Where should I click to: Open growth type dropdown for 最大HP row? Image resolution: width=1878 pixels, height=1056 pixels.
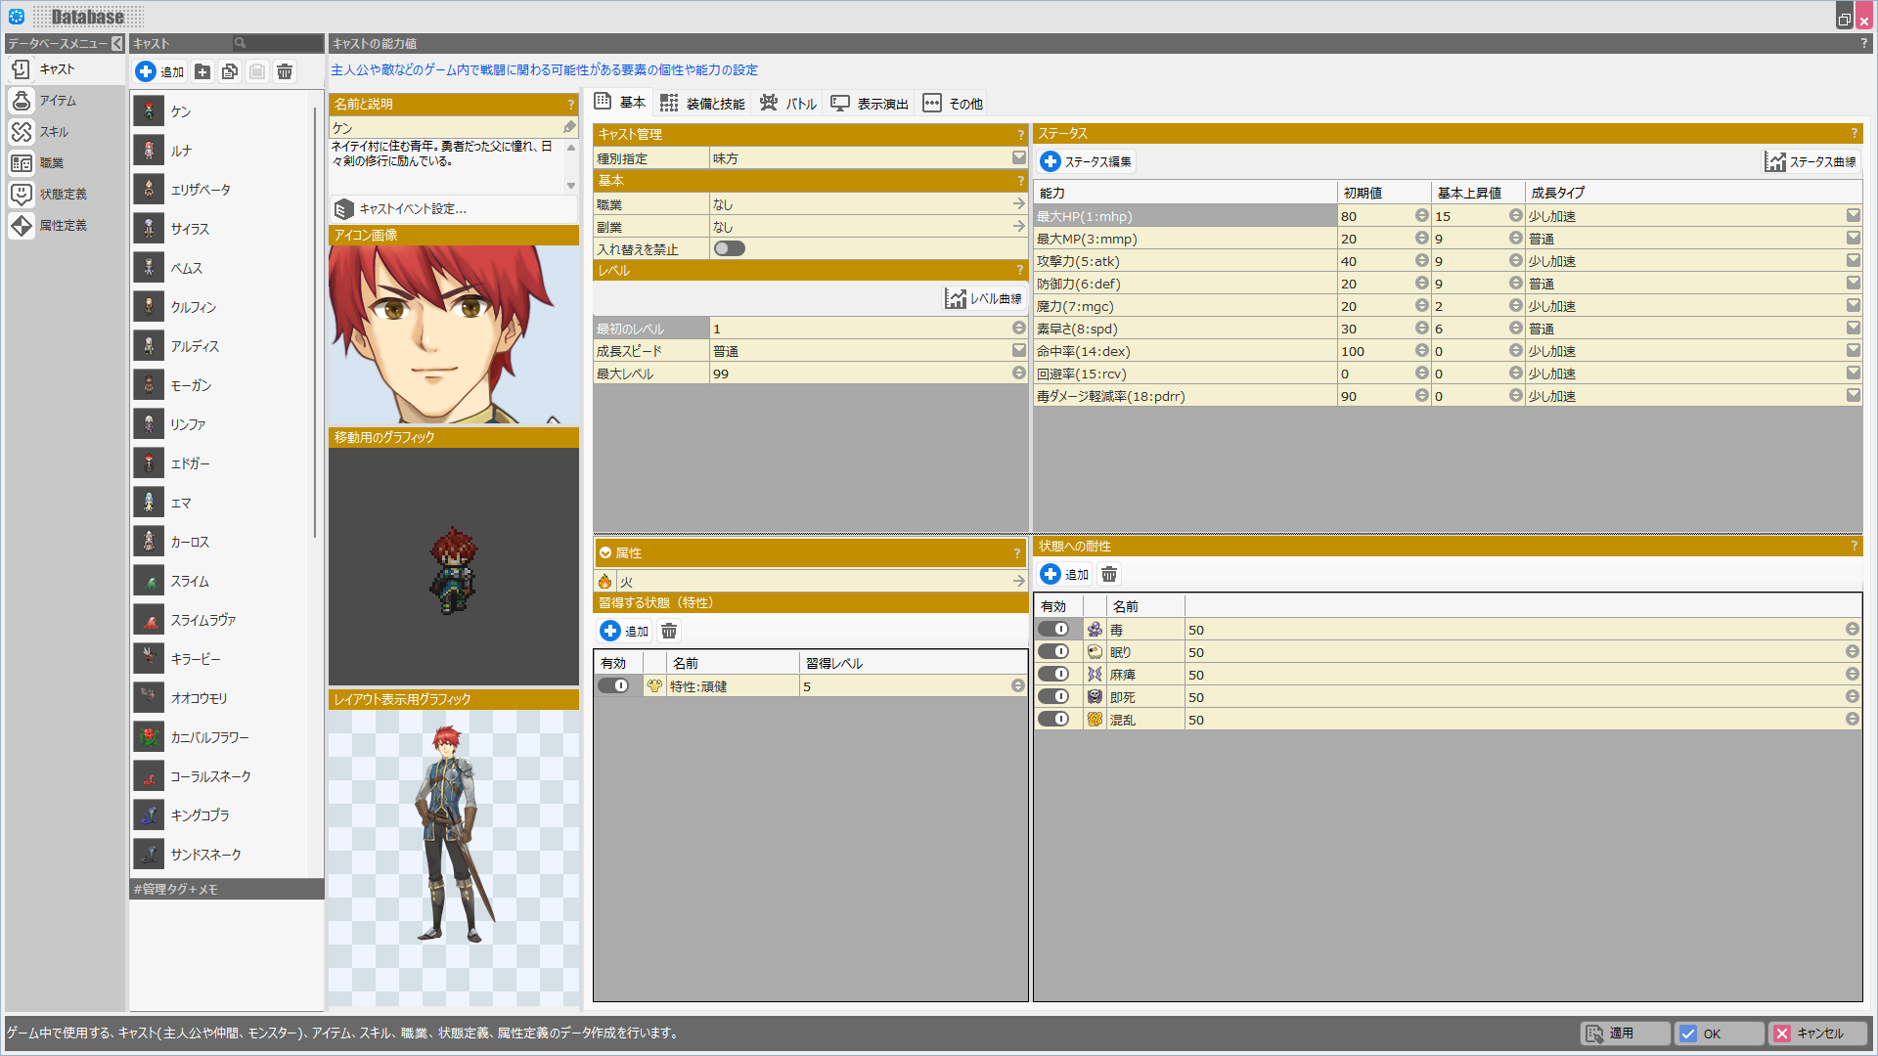[1853, 216]
